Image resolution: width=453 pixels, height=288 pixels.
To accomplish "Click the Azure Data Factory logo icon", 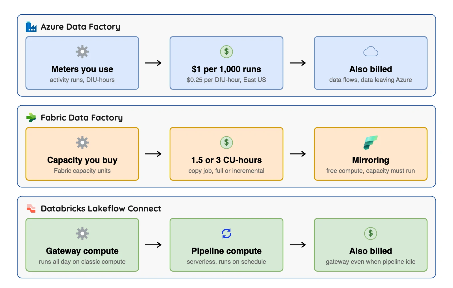I will click(31, 27).
